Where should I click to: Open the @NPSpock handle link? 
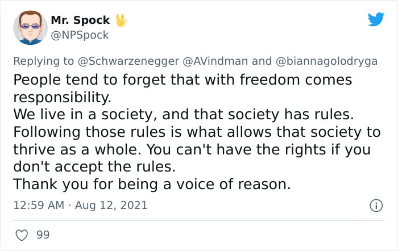[x=80, y=35]
